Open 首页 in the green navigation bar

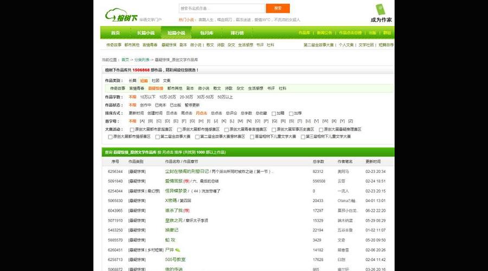pyautogui.click(x=115, y=33)
